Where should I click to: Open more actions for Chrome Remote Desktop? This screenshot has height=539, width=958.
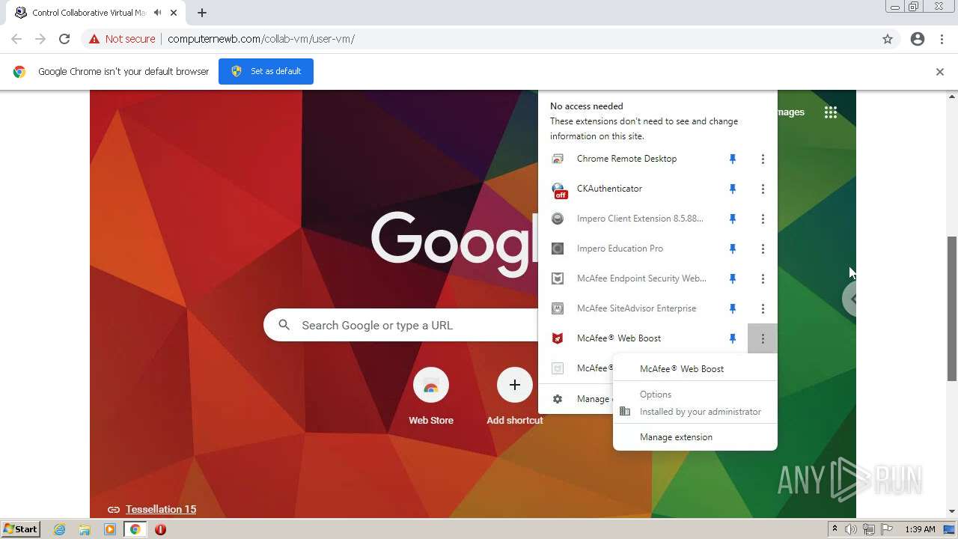(x=763, y=159)
